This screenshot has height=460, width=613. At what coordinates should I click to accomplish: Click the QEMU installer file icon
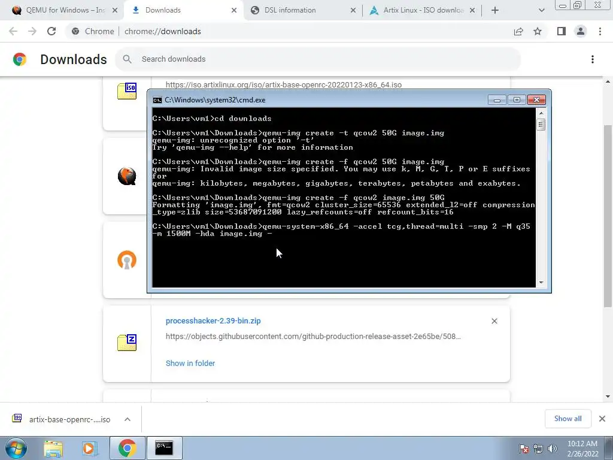127,176
